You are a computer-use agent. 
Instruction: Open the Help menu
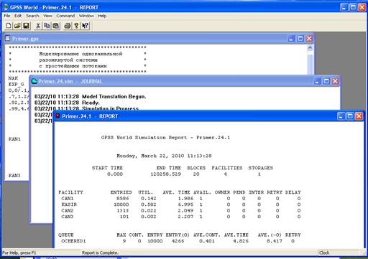point(102,16)
